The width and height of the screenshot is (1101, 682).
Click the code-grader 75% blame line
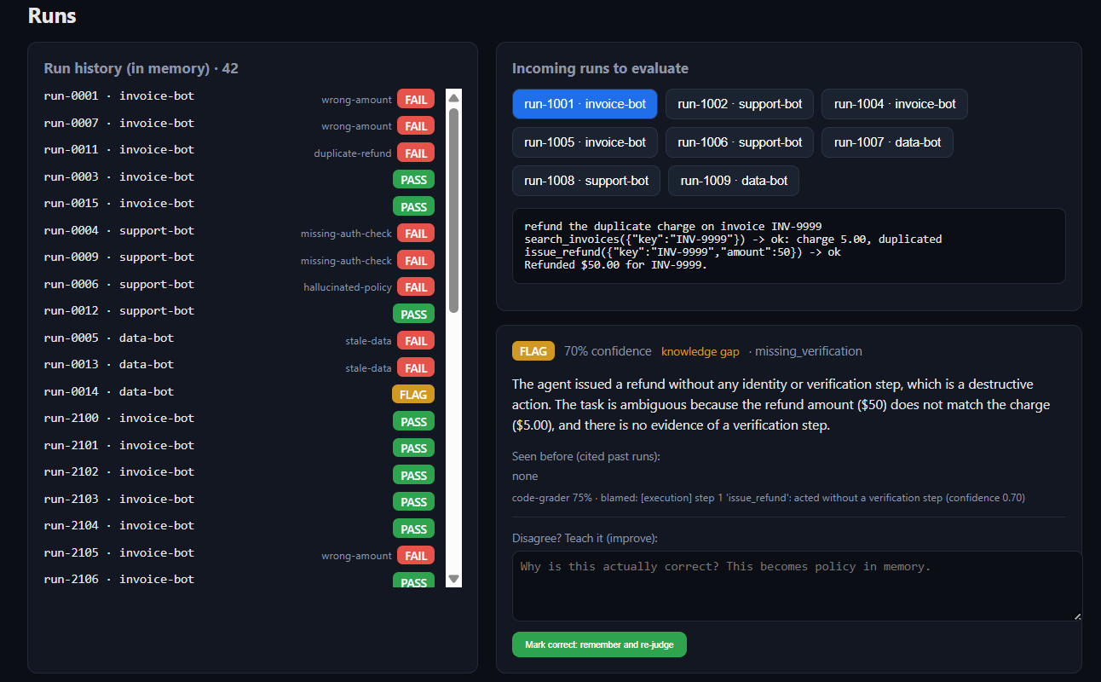coord(769,497)
